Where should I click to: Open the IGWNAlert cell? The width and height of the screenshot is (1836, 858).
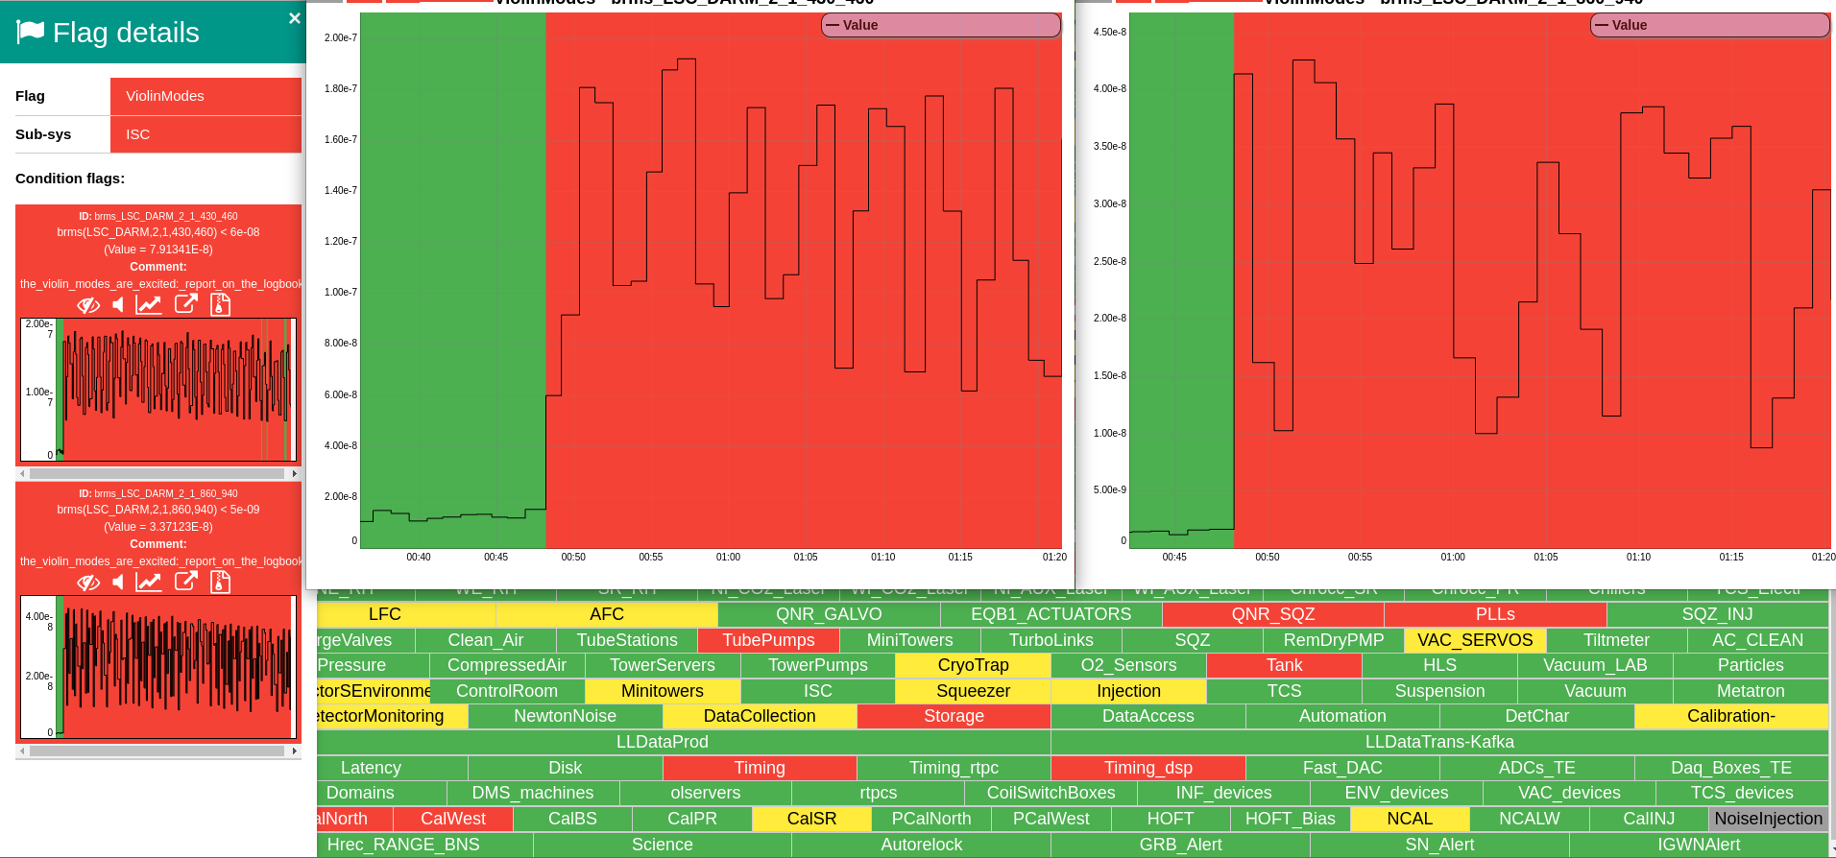(1699, 845)
